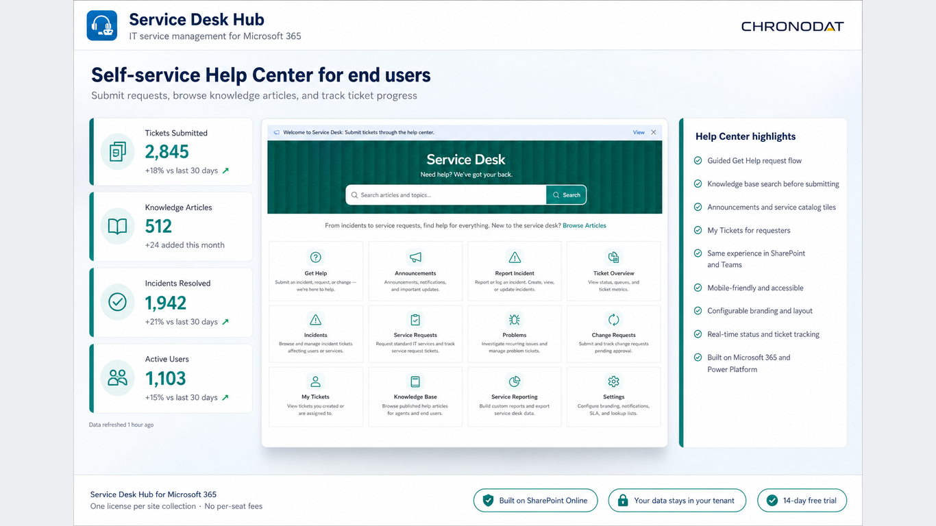The width and height of the screenshot is (936, 526).
Task: Click the Service Desk Hub headset logo
Action: click(102, 26)
